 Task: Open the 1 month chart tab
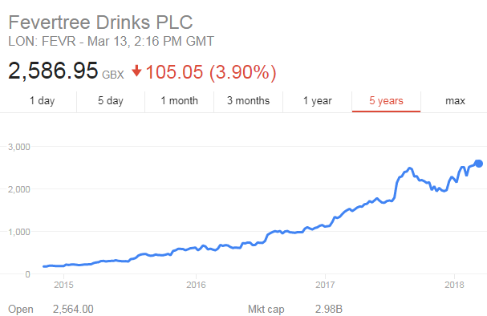179,101
